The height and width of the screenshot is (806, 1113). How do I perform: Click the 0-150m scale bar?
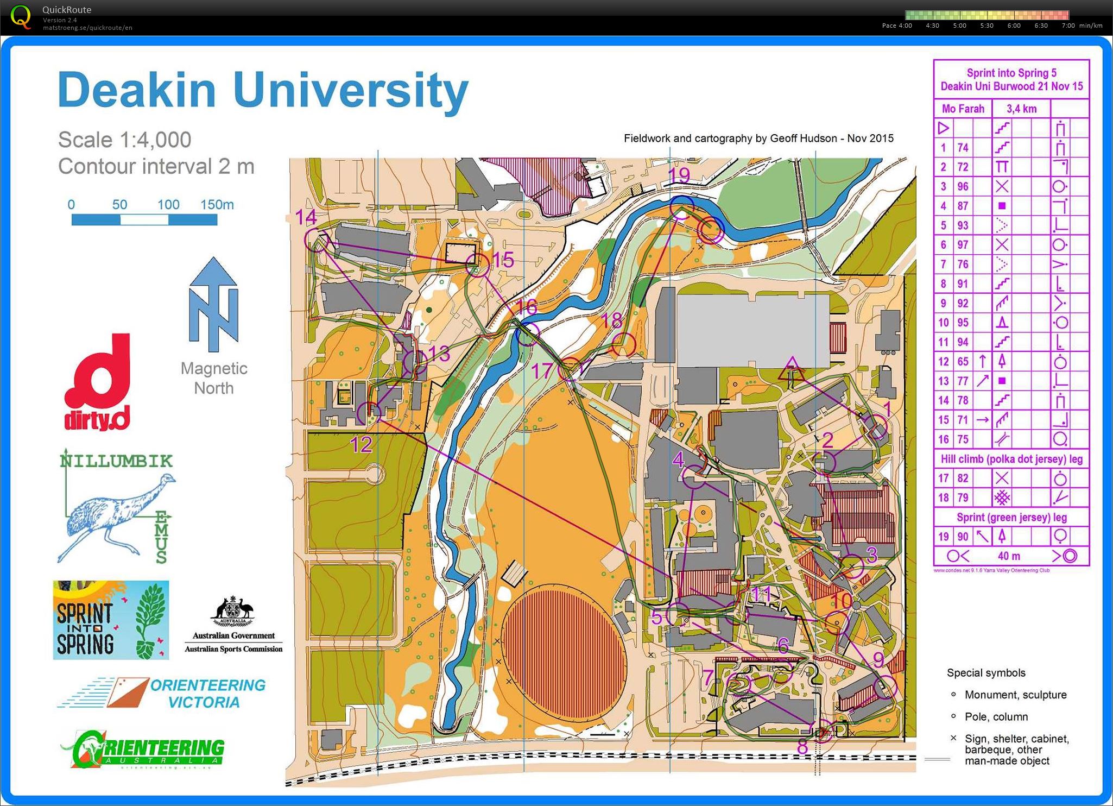pos(144,219)
